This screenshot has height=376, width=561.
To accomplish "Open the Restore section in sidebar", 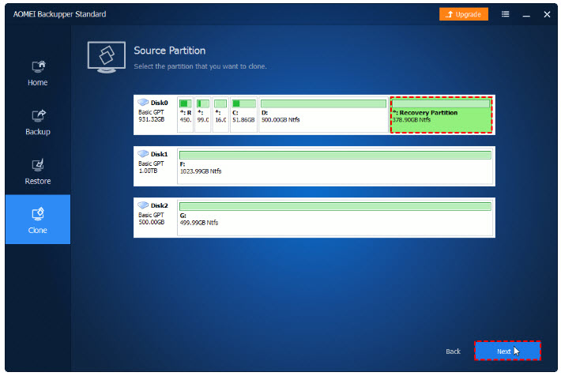I will pos(38,172).
